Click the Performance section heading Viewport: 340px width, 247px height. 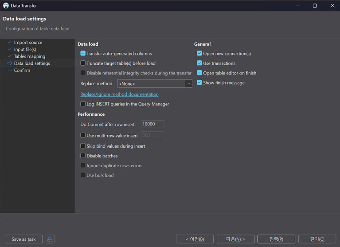click(91, 114)
